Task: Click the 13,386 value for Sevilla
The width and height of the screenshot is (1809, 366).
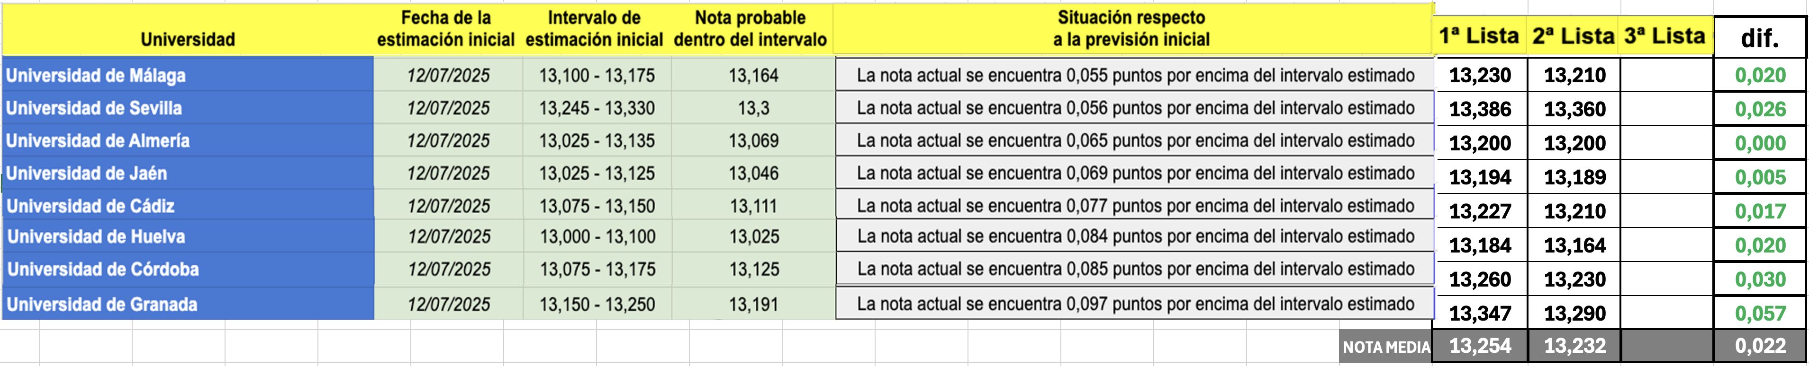Action: click(x=1480, y=109)
